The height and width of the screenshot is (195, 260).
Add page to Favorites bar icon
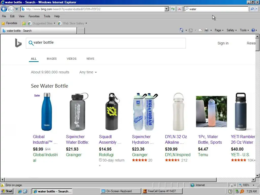(x=24, y=23)
